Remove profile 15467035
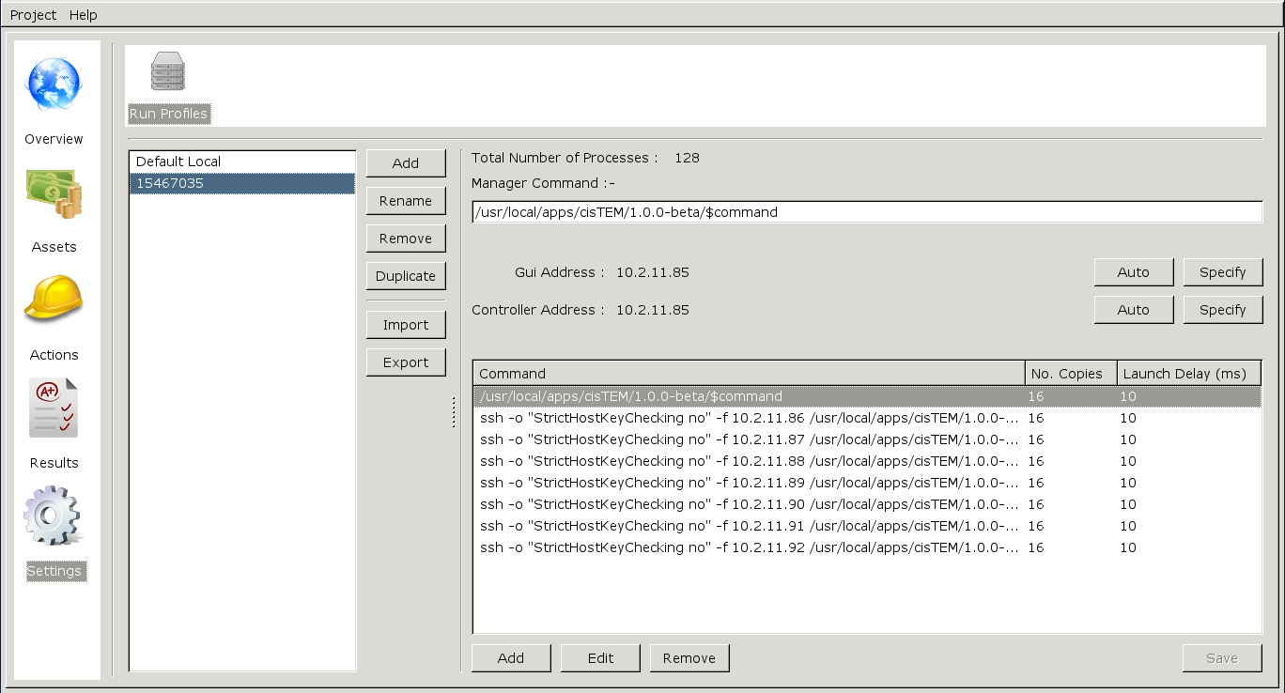 [x=406, y=238]
